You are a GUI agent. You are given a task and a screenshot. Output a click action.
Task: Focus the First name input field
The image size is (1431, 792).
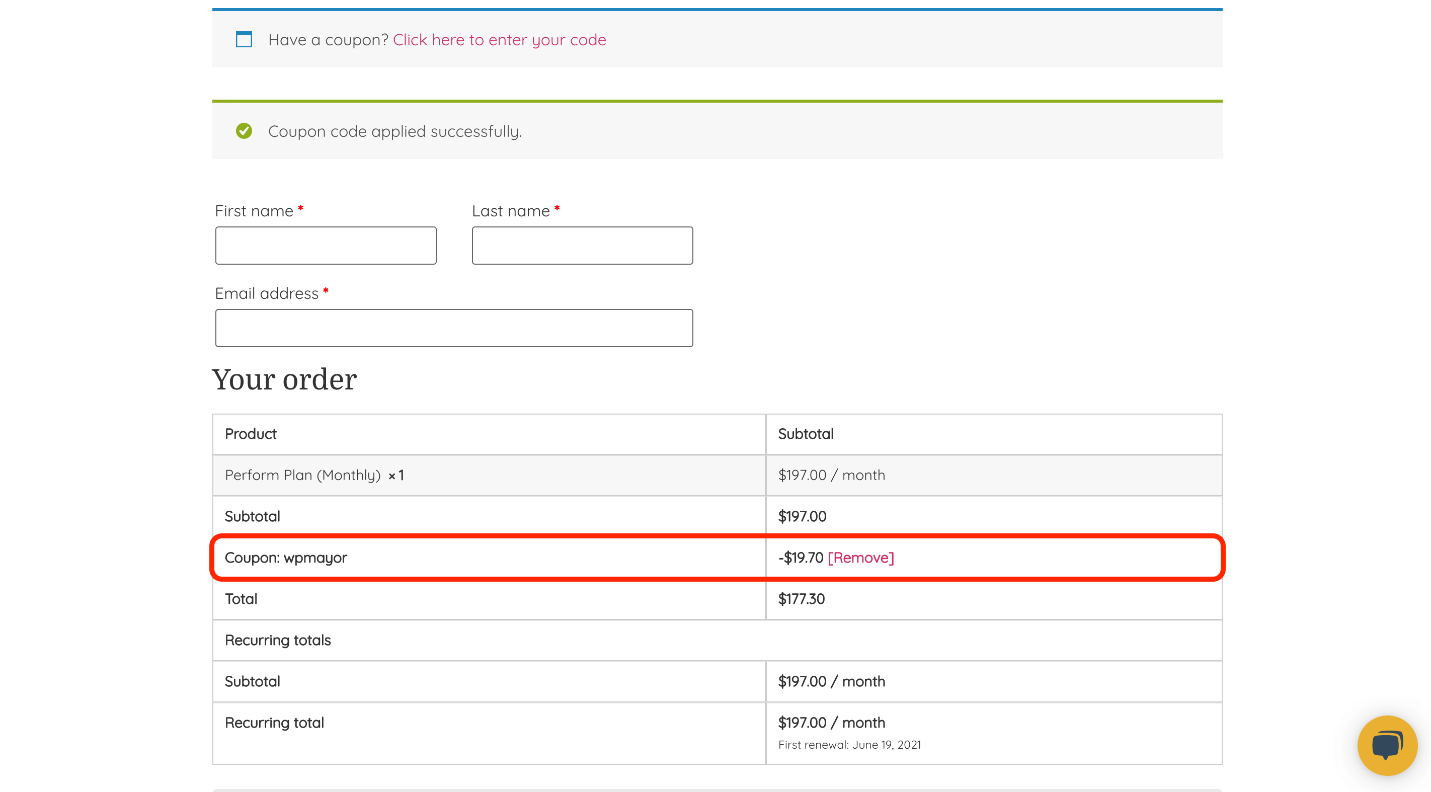(x=326, y=246)
